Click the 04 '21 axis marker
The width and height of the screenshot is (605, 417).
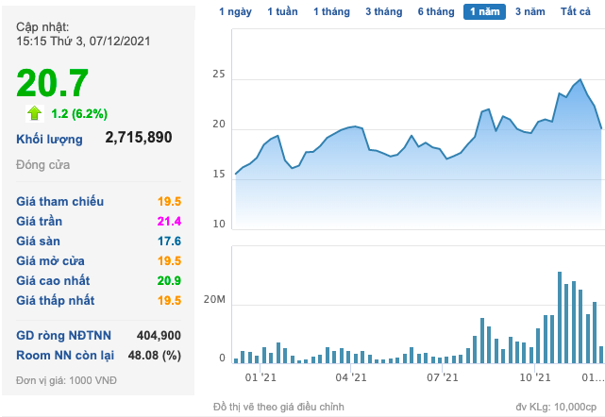point(351,377)
